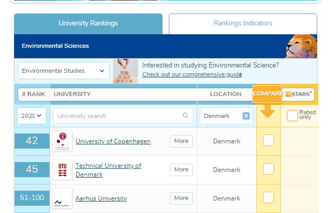The height and width of the screenshot is (213, 336).
Task: Open the Environmental Studies subject dropdown
Action: [64, 71]
